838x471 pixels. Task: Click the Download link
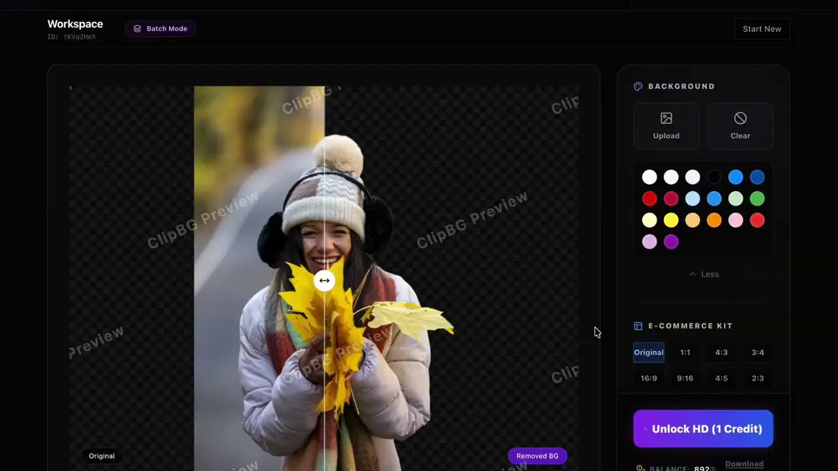(x=744, y=464)
